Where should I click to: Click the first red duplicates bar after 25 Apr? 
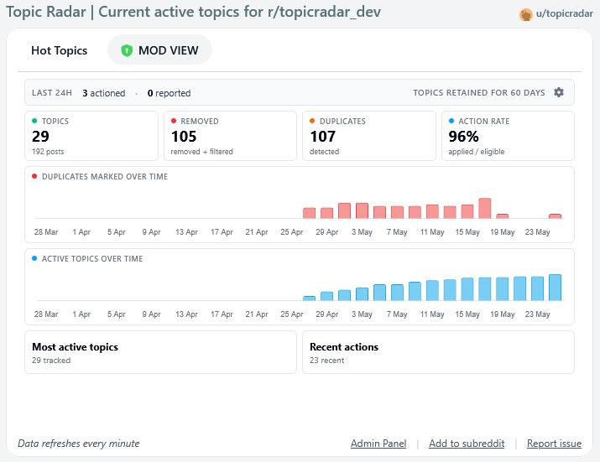[x=309, y=213]
